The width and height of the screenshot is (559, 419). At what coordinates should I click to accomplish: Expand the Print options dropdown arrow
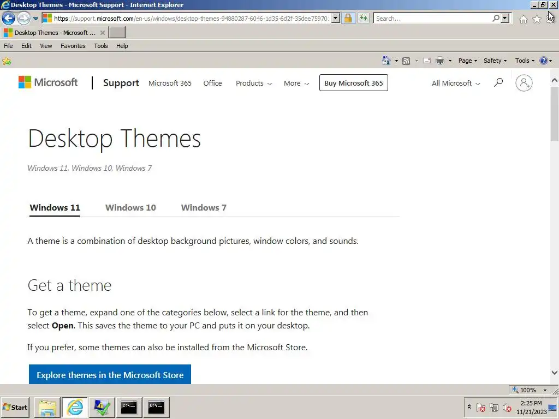coord(450,61)
